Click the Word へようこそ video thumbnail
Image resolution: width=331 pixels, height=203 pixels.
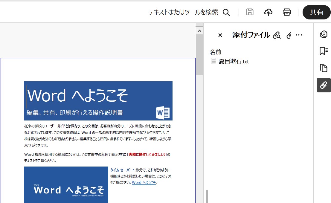(x=66, y=185)
